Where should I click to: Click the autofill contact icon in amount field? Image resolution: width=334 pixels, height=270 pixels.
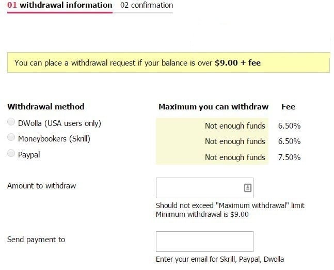pyautogui.click(x=247, y=188)
